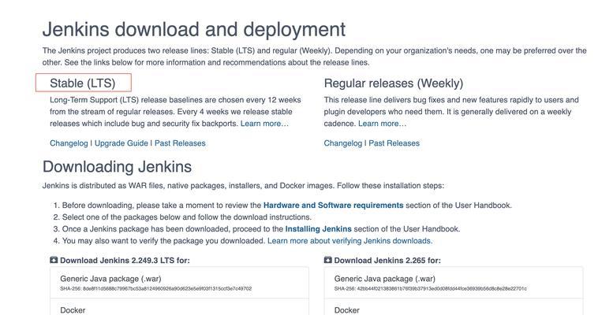Viewport: 613px width, 315px height.
Task: Open Past Releases under Regular releases
Action: click(394, 143)
